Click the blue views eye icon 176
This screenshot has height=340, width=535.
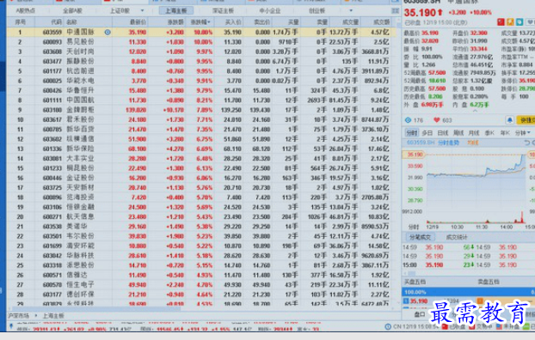click(408, 120)
